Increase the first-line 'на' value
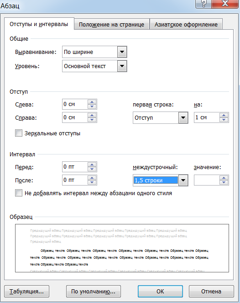Viewport: 240px width, 303px height. [224, 115]
